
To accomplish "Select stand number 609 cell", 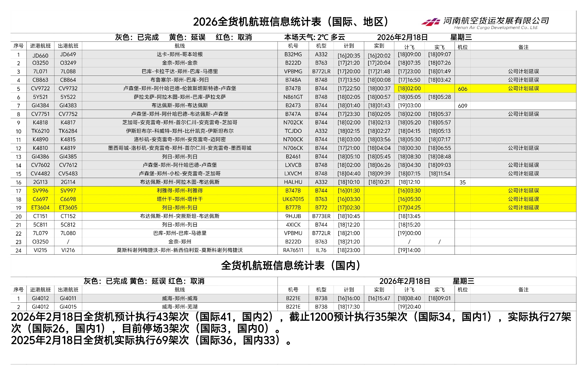I will point(462,106).
